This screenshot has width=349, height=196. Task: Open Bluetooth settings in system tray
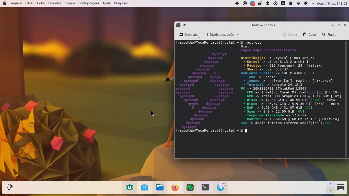268,3
